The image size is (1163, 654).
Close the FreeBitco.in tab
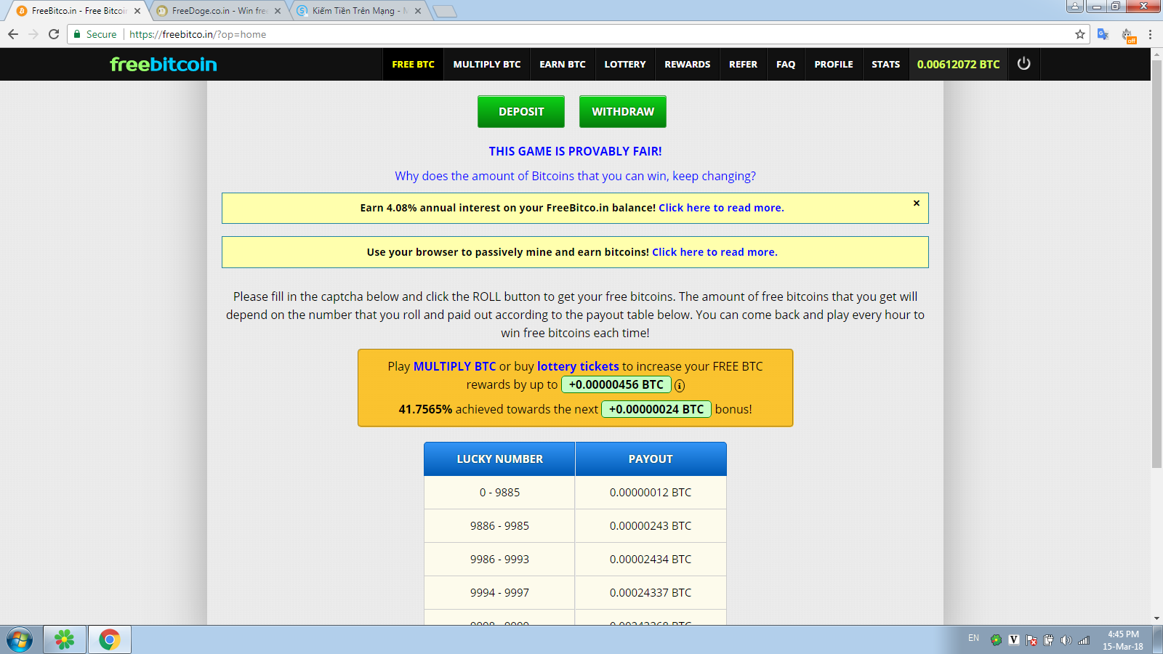(x=137, y=11)
